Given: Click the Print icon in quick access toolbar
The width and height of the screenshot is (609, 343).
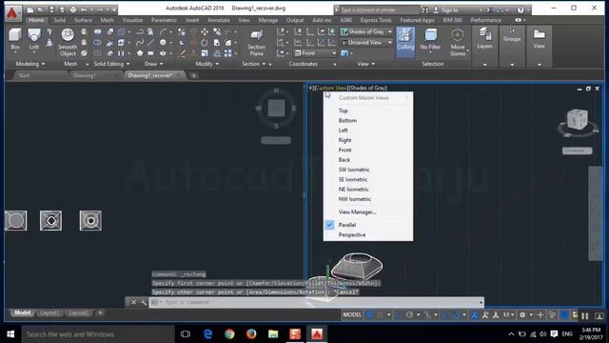Looking at the screenshot, I should tap(73, 10).
